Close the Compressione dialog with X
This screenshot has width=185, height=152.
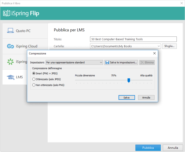pos(154,53)
